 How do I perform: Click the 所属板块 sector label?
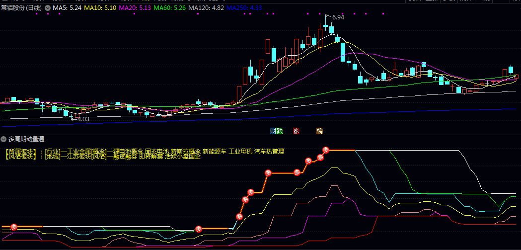[21, 151]
